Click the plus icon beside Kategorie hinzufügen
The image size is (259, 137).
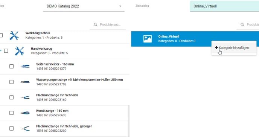coord(216,47)
